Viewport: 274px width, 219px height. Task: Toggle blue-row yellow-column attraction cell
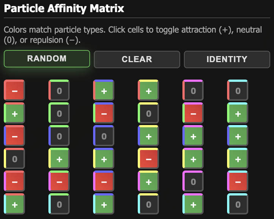click(x=148, y=136)
